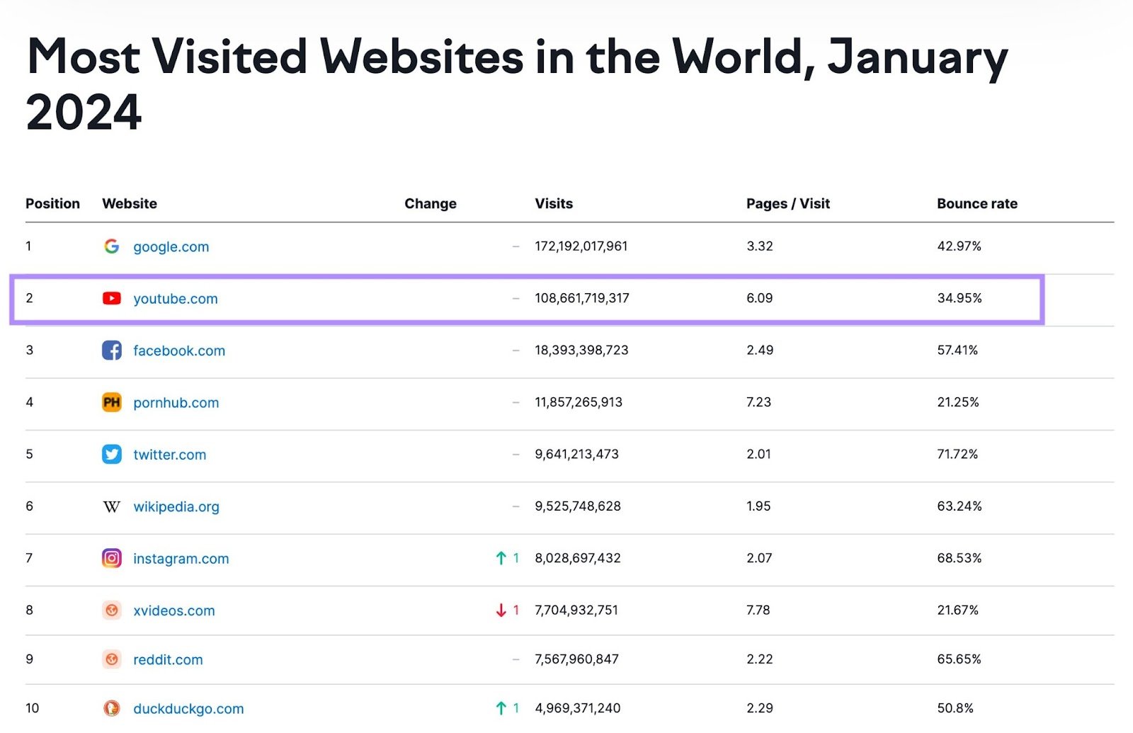Image resolution: width=1133 pixels, height=733 pixels.
Task: Click the xvideos site icon
Action: click(111, 610)
